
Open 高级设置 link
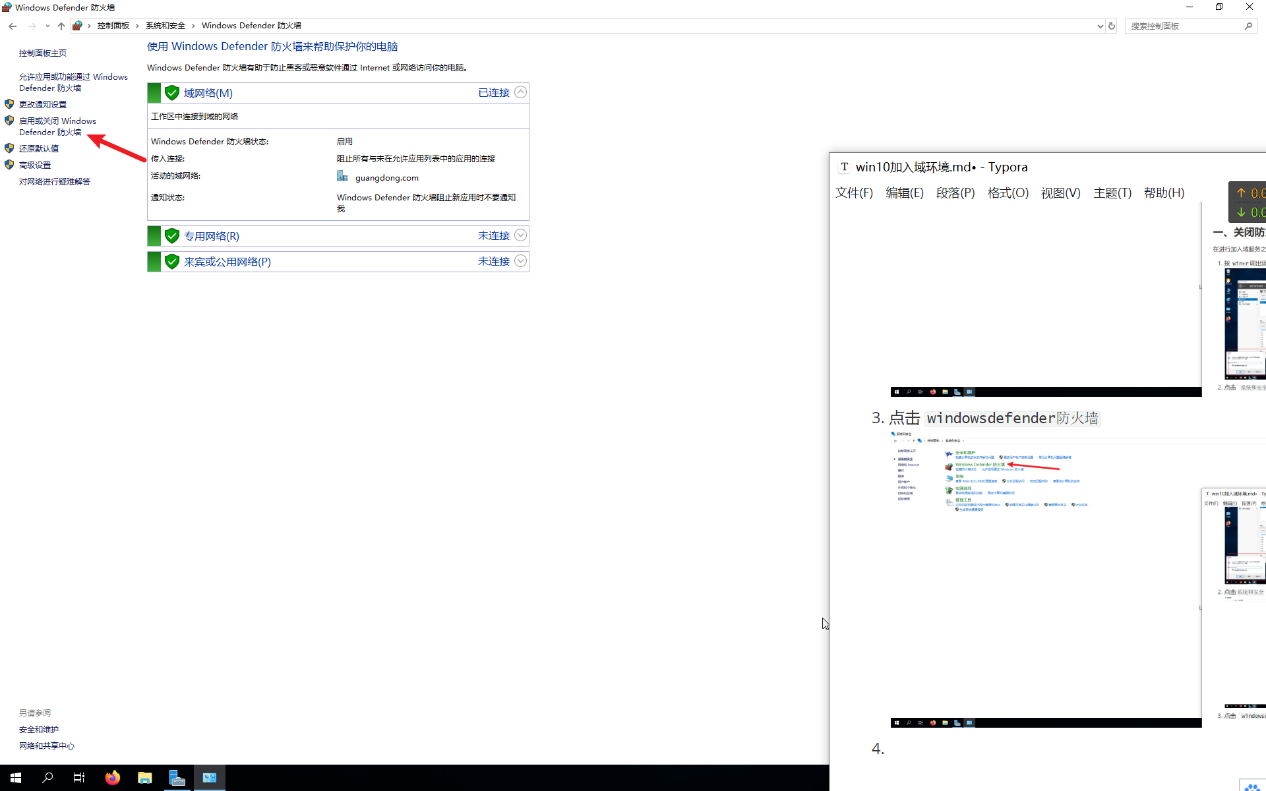[x=35, y=165]
